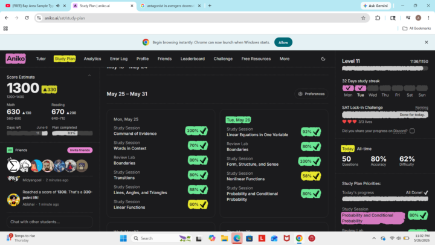The height and width of the screenshot is (245, 435).
Task: Show hidden system tray icons
Action: click(374, 238)
